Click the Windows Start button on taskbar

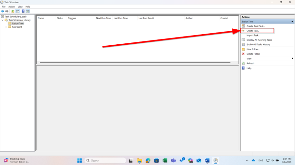pos(79,160)
